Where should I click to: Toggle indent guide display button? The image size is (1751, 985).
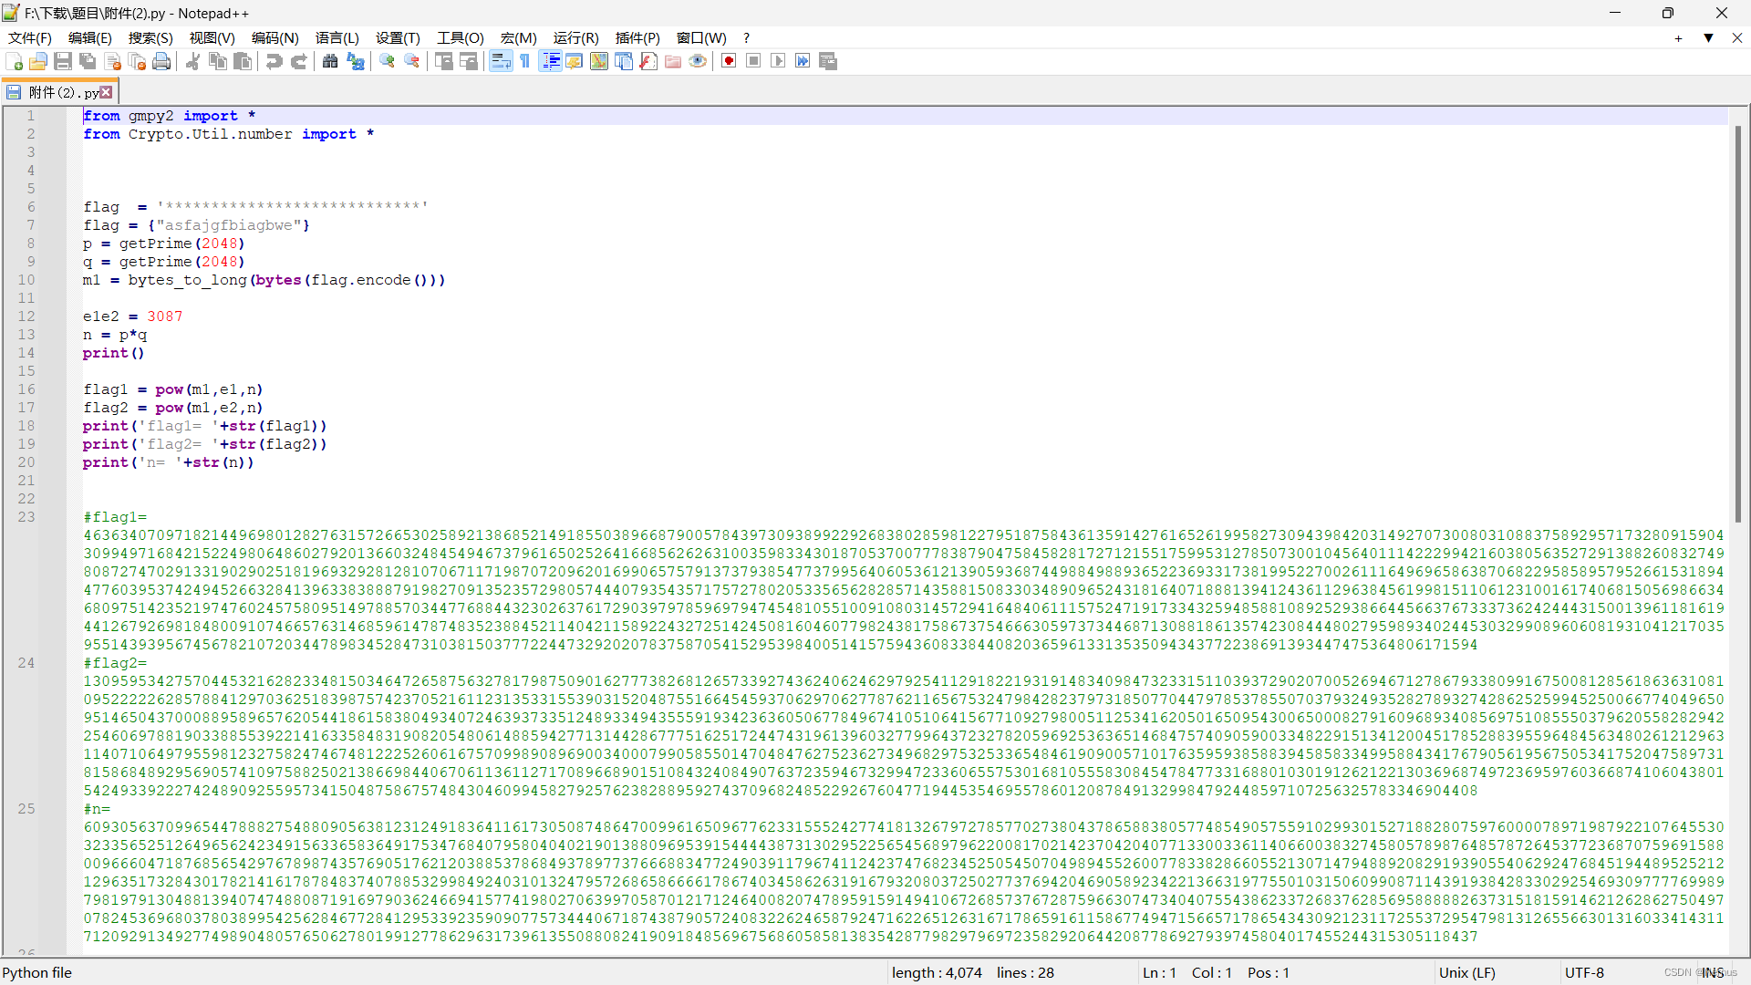[551, 61]
